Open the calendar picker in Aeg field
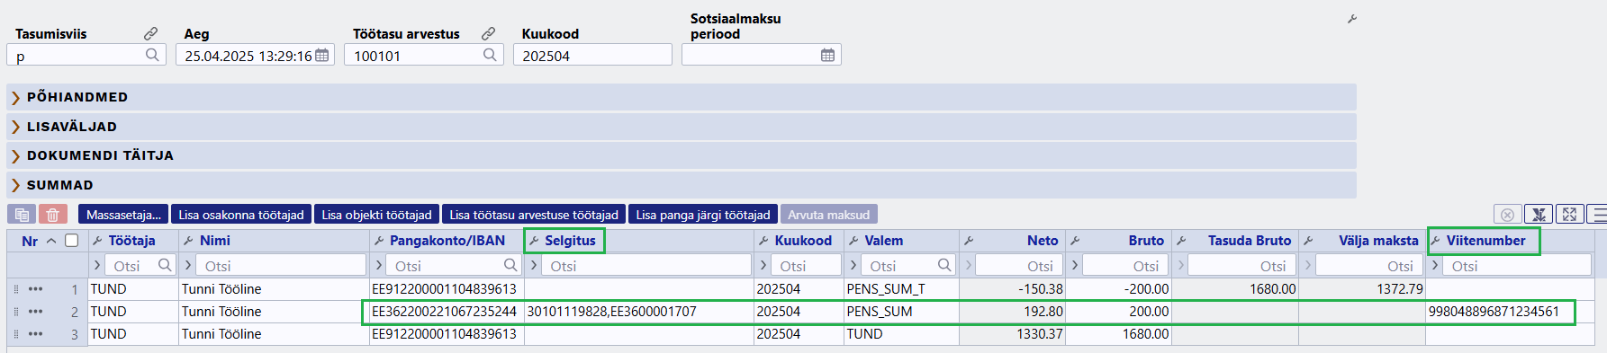Screen dimensions: 1607x353 click(x=321, y=56)
